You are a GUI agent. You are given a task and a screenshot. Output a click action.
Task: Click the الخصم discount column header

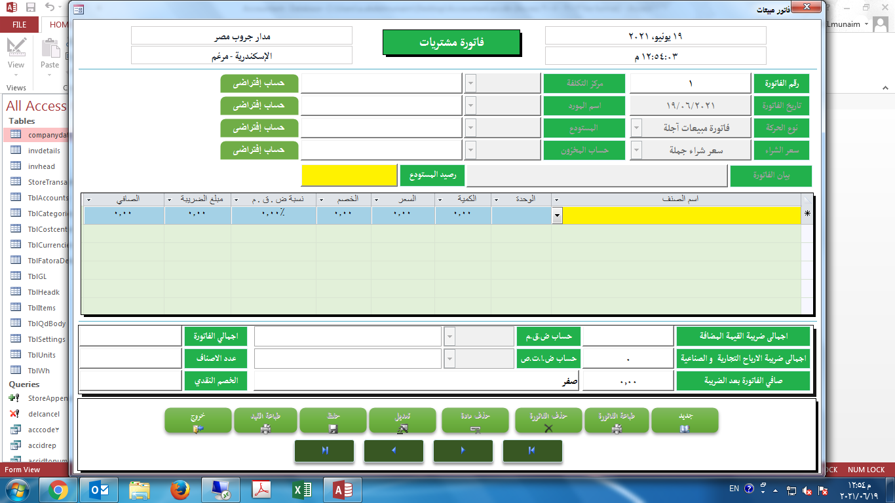[344, 199]
